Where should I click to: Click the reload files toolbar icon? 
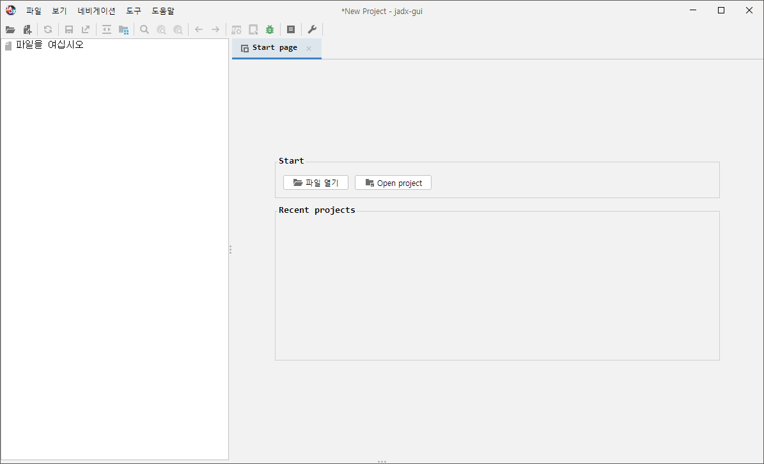click(48, 29)
